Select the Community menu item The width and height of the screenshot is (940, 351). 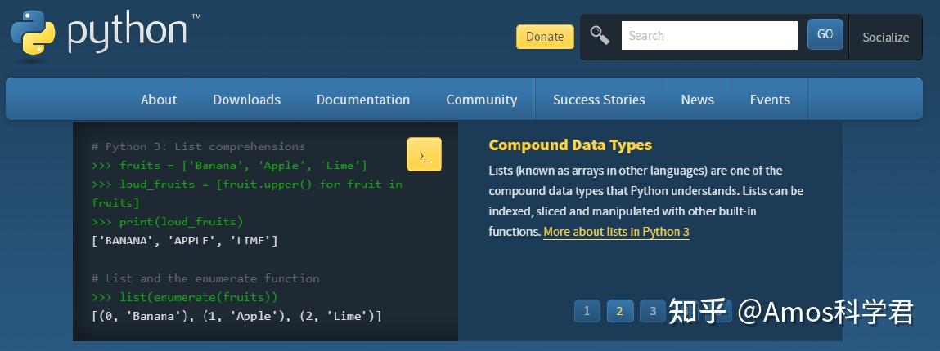(481, 100)
